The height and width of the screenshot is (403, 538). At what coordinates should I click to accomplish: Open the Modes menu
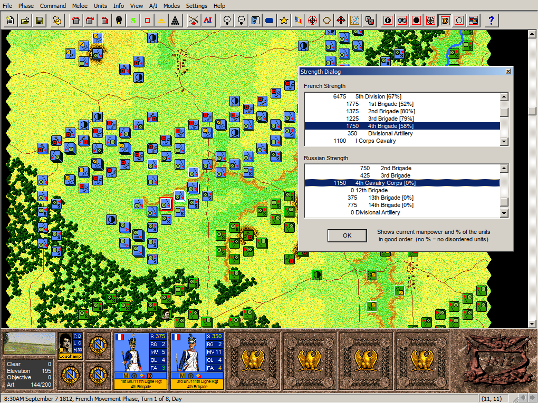tap(171, 6)
